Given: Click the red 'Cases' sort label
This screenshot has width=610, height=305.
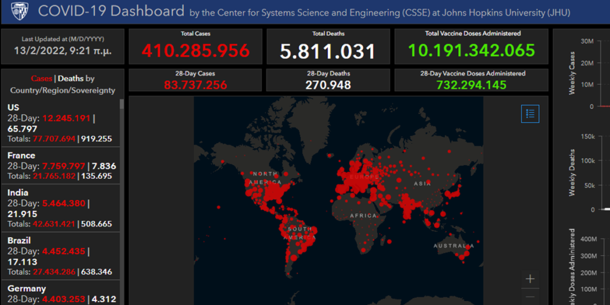Looking at the screenshot, I should click(42, 78).
